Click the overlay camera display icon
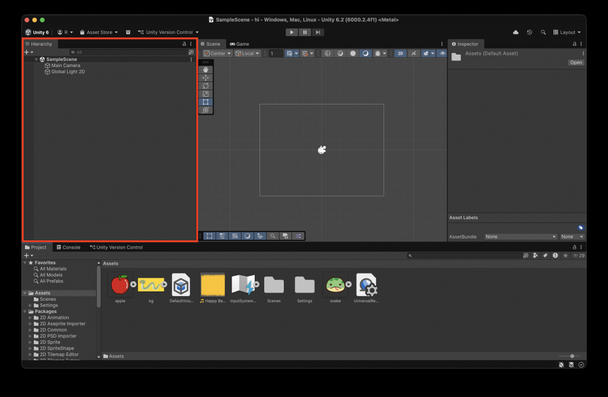Image resolution: width=608 pixels, height=397 pixels. point(286,236)
